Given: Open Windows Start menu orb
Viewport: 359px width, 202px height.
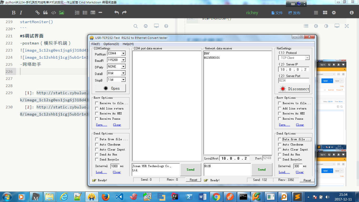Looking at the screenshot, I should click(x=7, y=196).
